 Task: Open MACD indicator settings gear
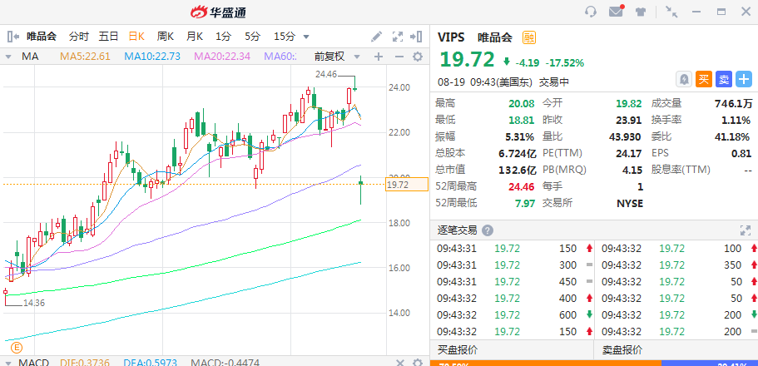pyautogui.click(x=417, y=363)
